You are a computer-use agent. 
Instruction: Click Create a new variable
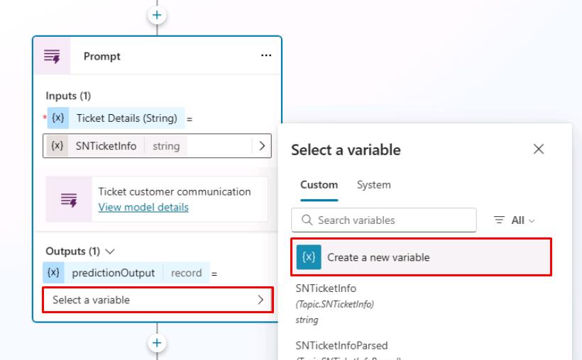pyautogui.click(x=378, y=257)
